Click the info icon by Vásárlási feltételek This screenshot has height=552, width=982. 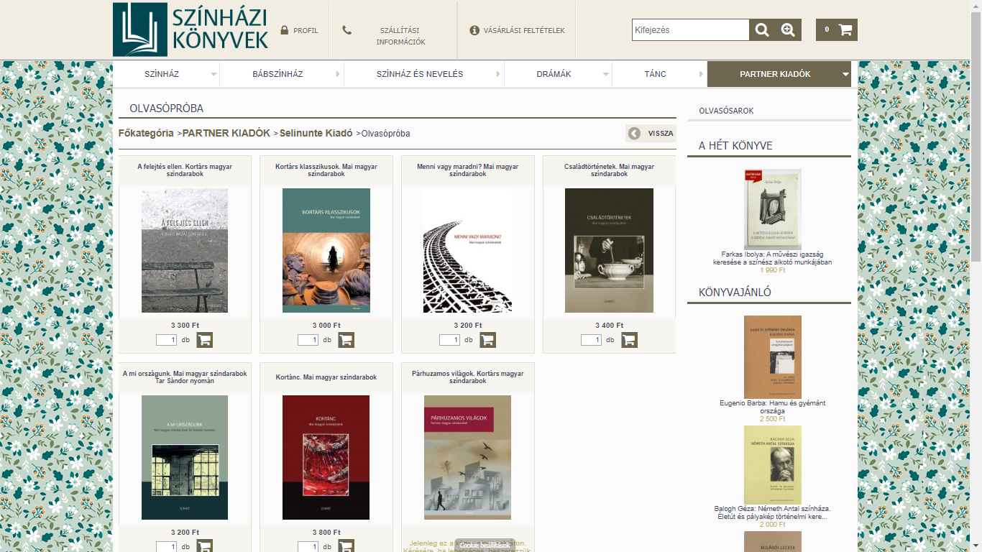click(474, 30)
